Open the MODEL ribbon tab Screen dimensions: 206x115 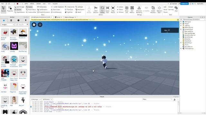(x=32, y=4)
